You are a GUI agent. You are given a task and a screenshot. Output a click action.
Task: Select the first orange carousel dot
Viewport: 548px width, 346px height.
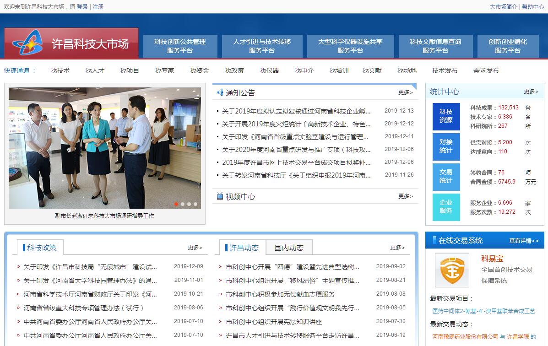[x=176, y=204]
